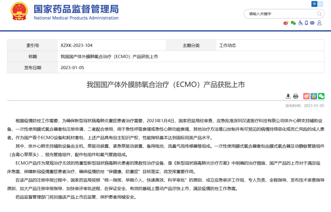This screenshot has height=212, width=331.
Task: Open the mobile version phone icon
Action: pos(306,22)
